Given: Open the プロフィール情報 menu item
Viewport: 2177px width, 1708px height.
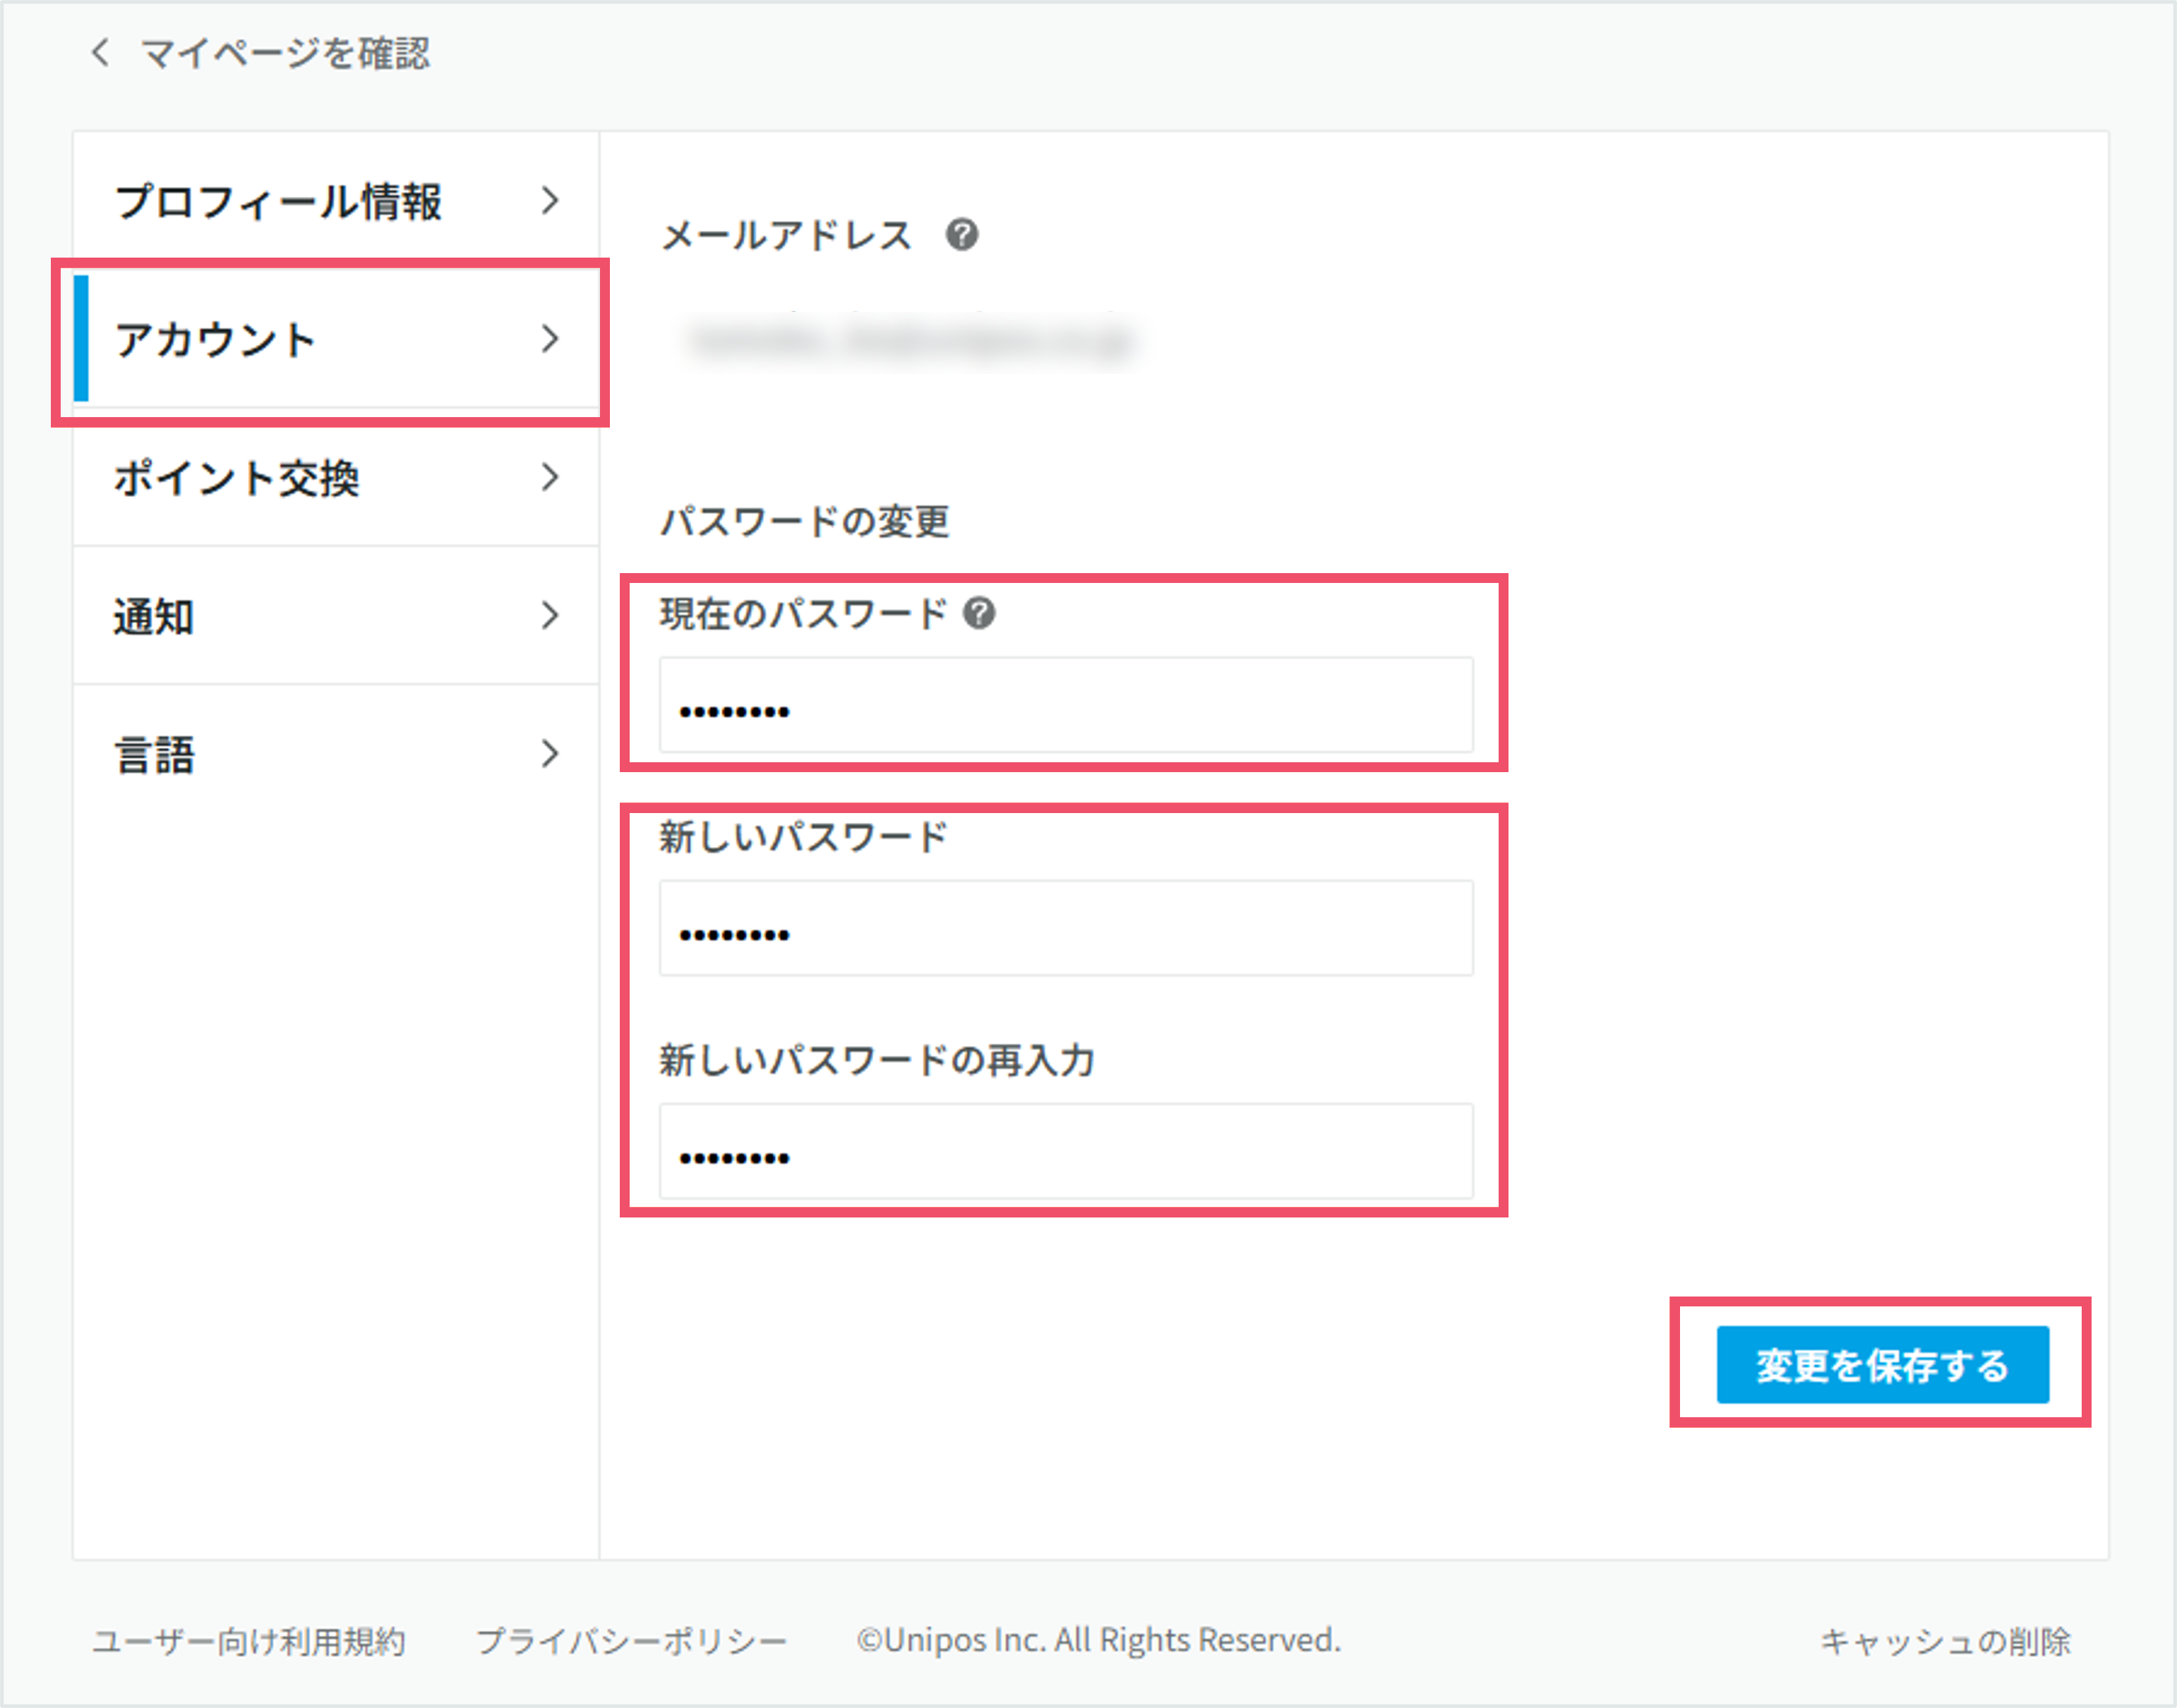Looking at the screenshot, I should tap(336, 201).
